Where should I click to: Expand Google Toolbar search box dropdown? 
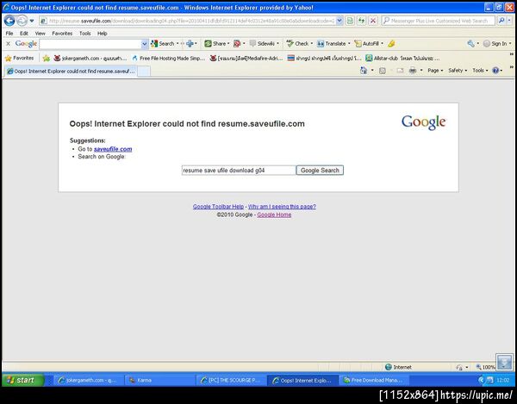click(x=145, y=43)
